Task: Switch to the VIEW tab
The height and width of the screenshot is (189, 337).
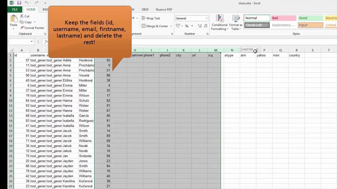Action: 145,9
